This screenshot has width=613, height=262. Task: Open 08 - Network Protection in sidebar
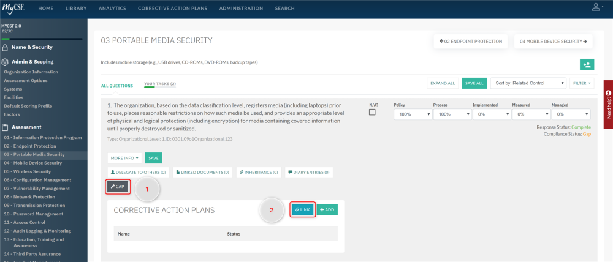pyautogui.click(x=29, y=197)
